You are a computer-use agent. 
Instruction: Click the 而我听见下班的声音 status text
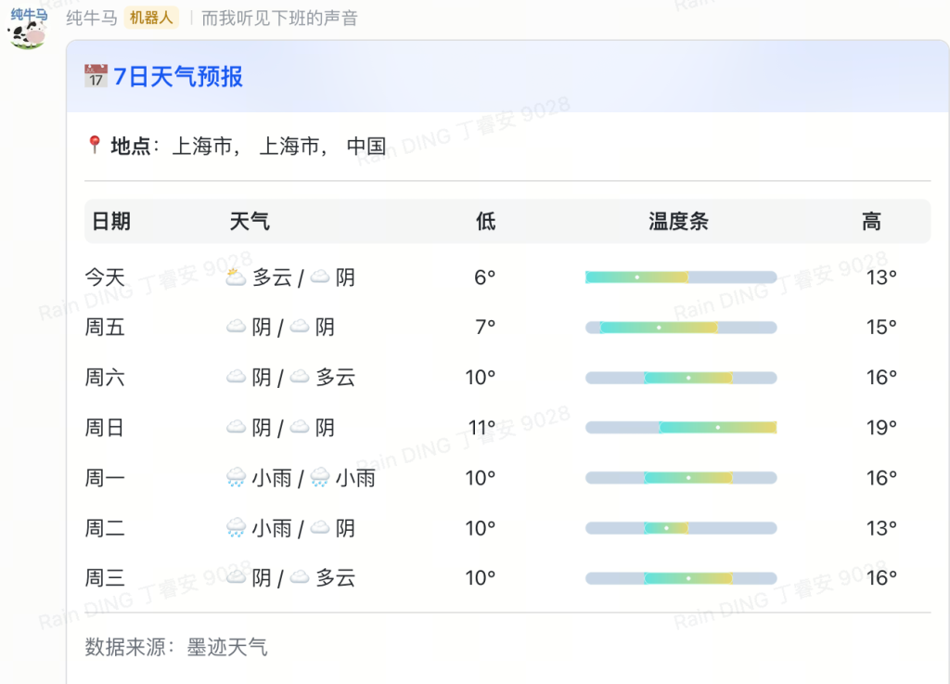(x=279, y=19)
